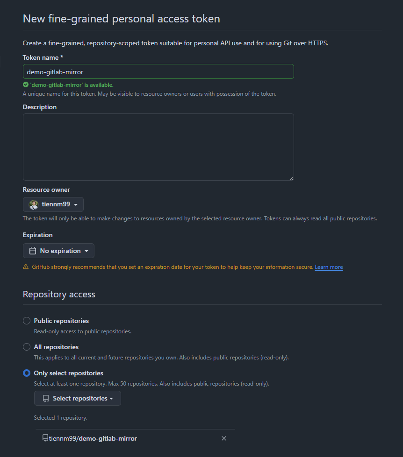Select the Public repositories radio option

pyautogui.click(x=27, y=321)
